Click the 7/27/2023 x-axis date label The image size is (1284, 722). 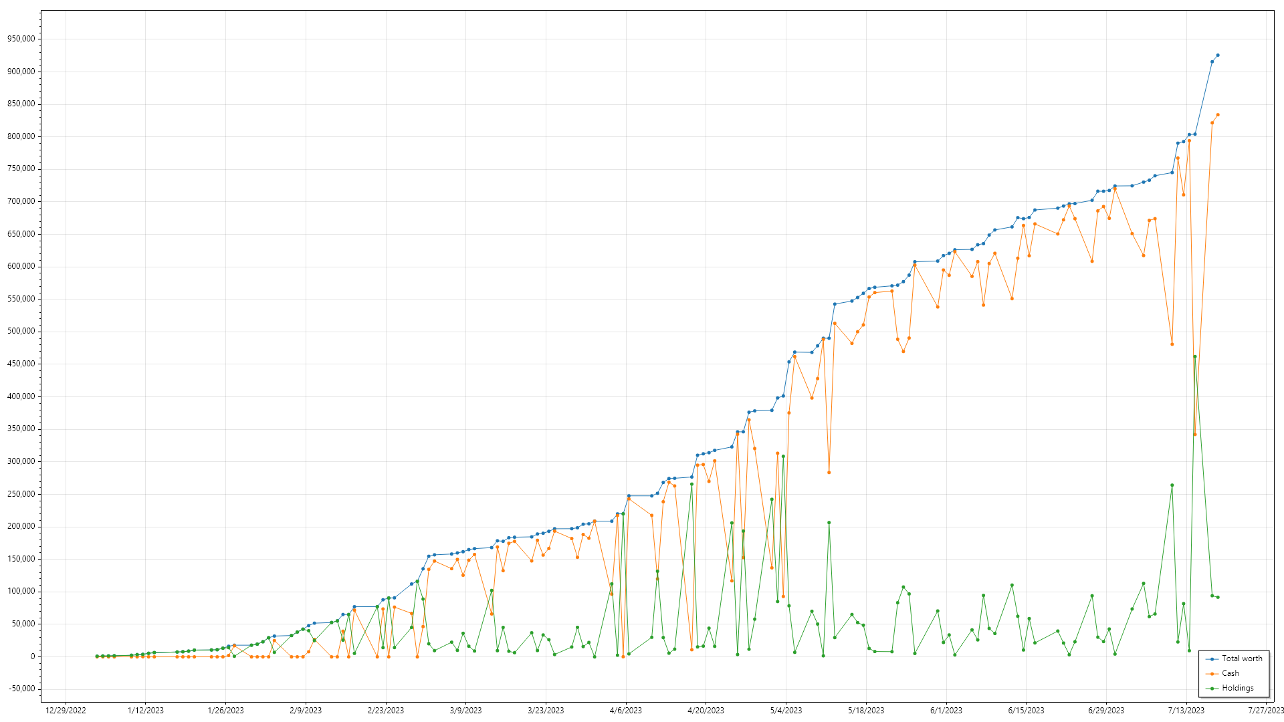tap(1266, 711)
